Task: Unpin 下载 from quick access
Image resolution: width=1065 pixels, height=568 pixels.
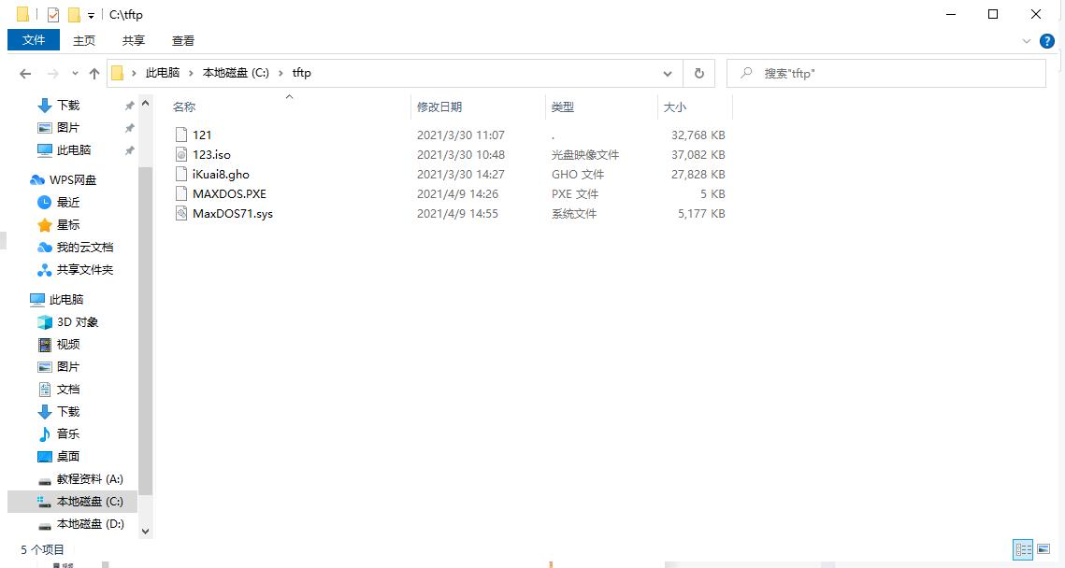Action: [129, 105]
